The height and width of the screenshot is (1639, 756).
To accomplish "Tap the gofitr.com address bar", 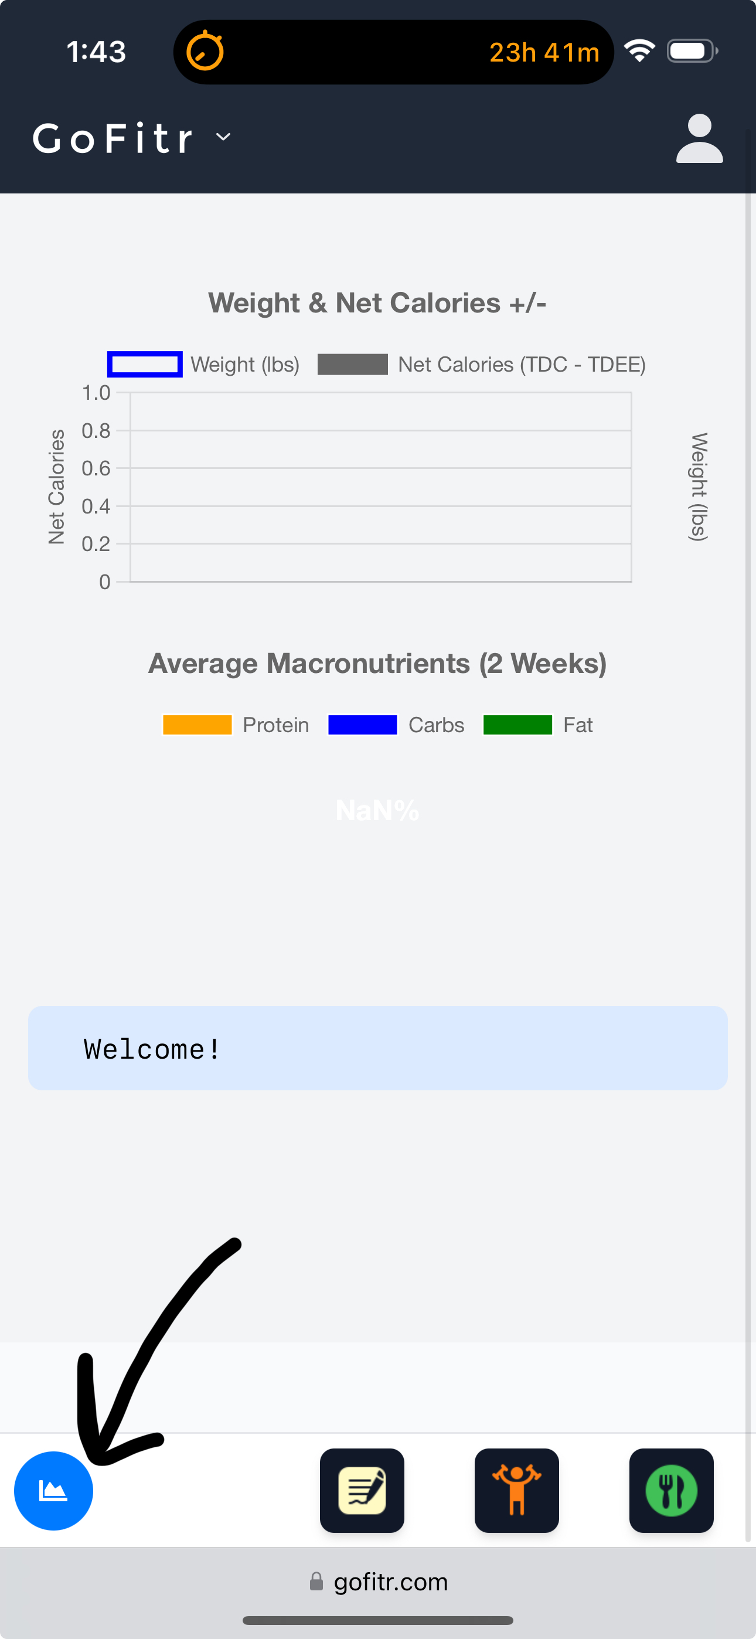I will click(x=391, y=1582).
